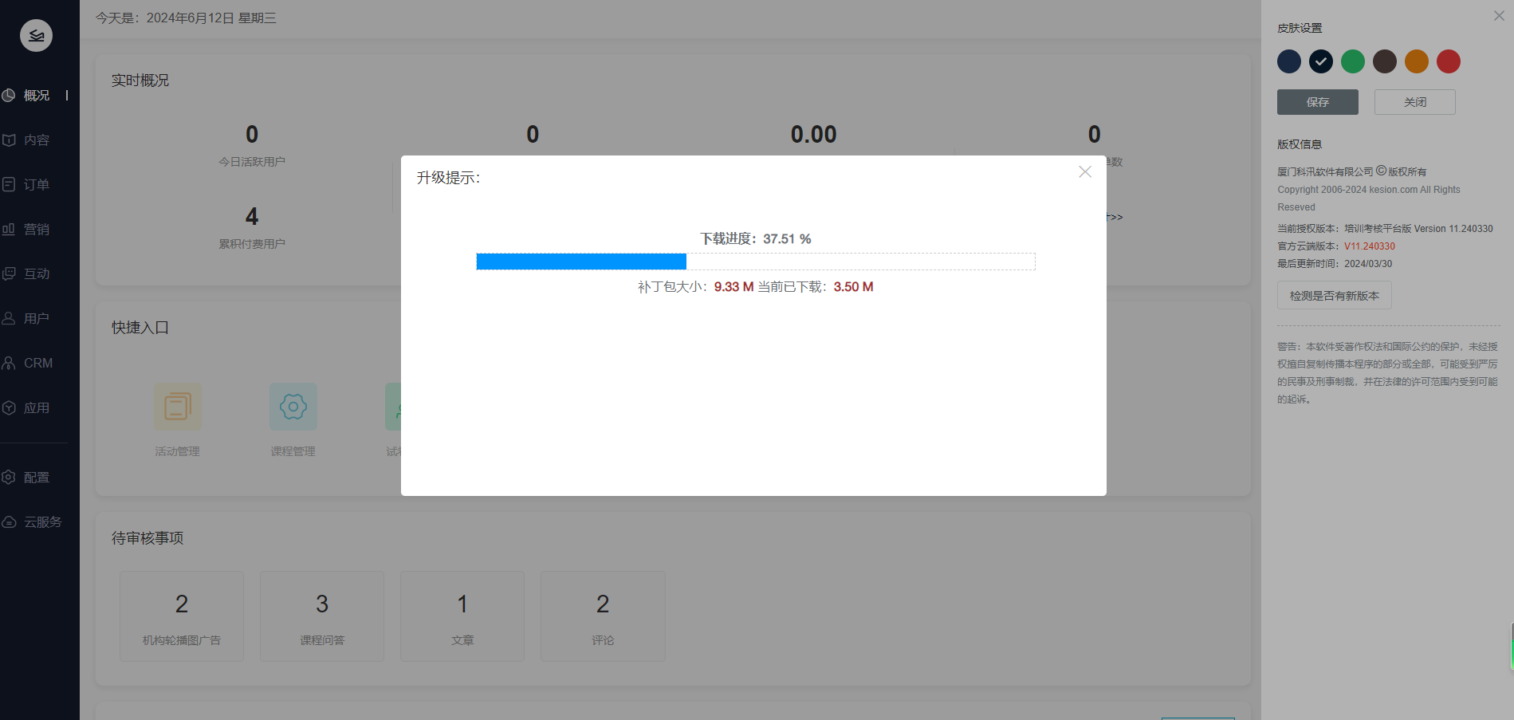Click the downloaded 3.50 M value
This screenshot has height=720, width=1514.
(854, 287)
